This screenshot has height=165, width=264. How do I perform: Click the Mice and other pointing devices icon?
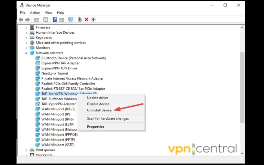pyautogui.click(x=32, y=43)
